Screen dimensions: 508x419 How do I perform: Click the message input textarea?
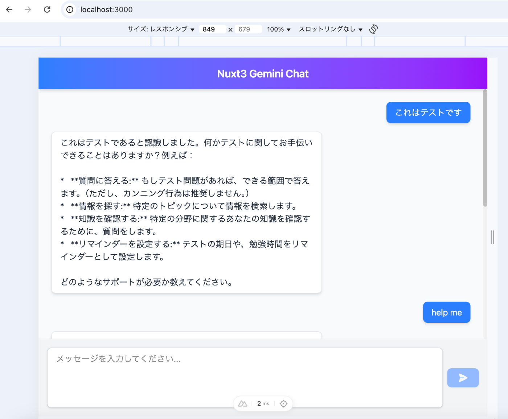coord(245,378)
